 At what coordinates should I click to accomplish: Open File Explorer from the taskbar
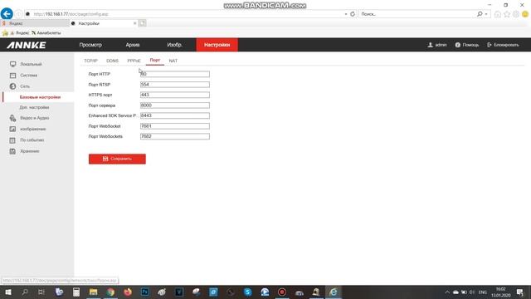[x=94, y=292]
